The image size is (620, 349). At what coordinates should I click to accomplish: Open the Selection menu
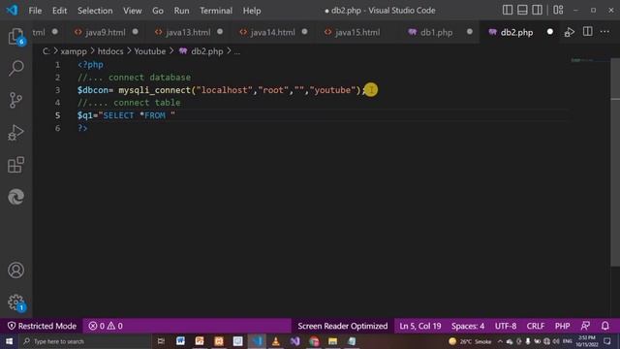click(x=95, y=11)
